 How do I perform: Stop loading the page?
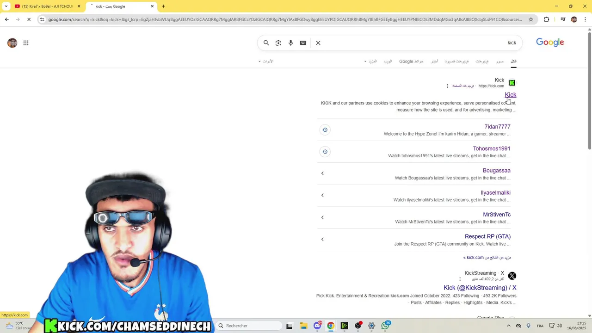pos(29,19)
